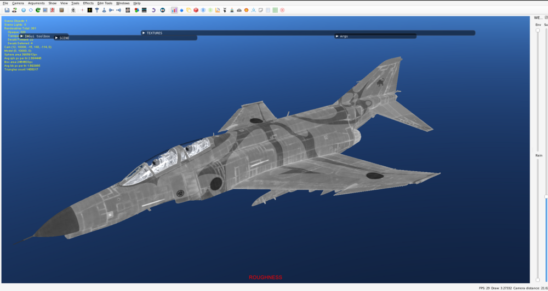Open the Arguments menu
Screen dimensions: 548x291
click(36, 3)
